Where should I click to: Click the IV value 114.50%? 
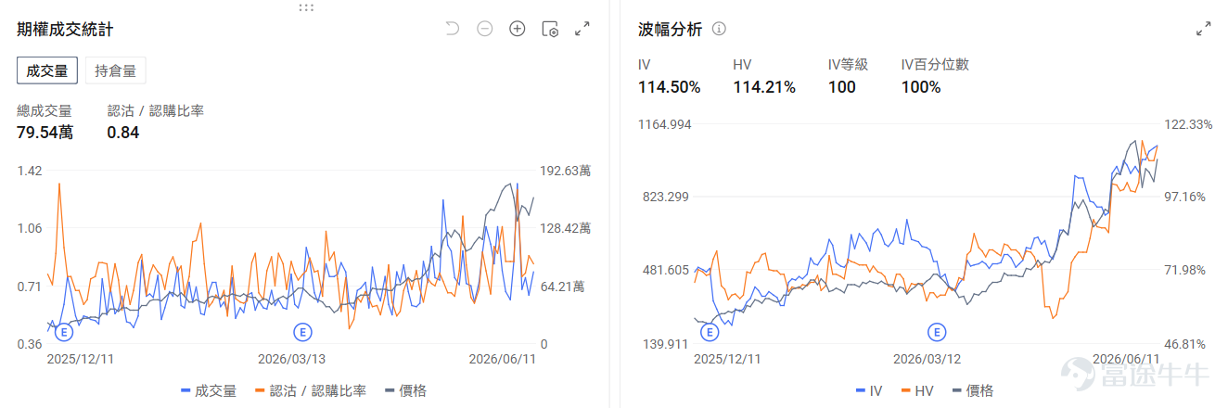tap(669, 87)
